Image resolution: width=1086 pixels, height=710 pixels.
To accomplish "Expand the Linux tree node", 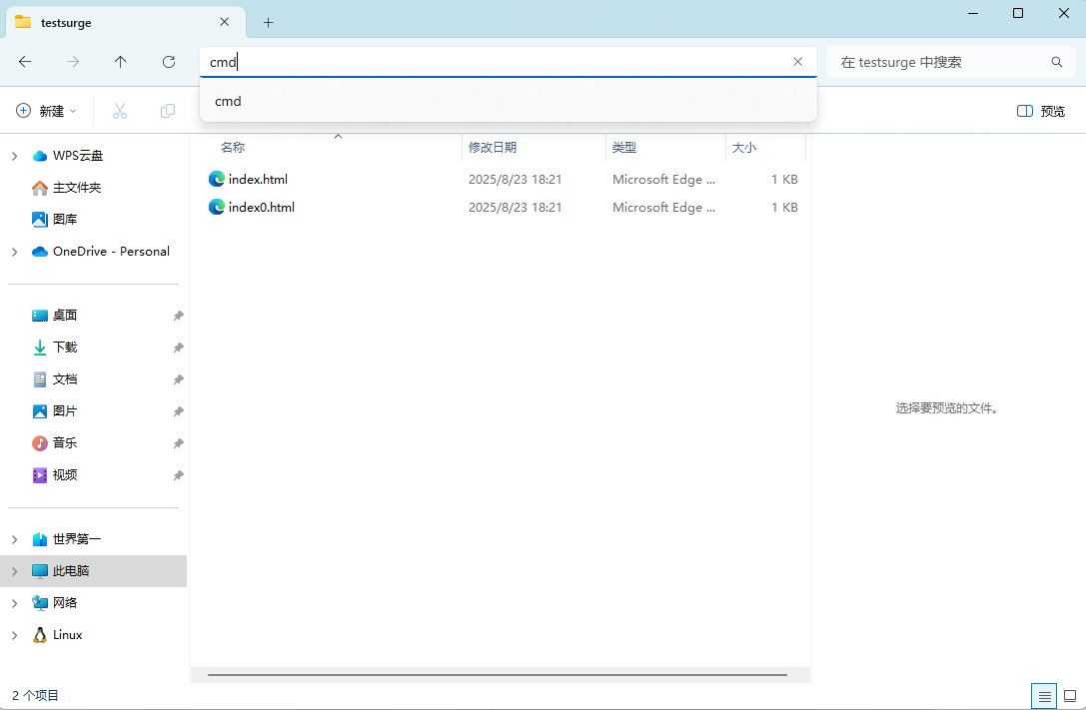I will coord(14,635).
